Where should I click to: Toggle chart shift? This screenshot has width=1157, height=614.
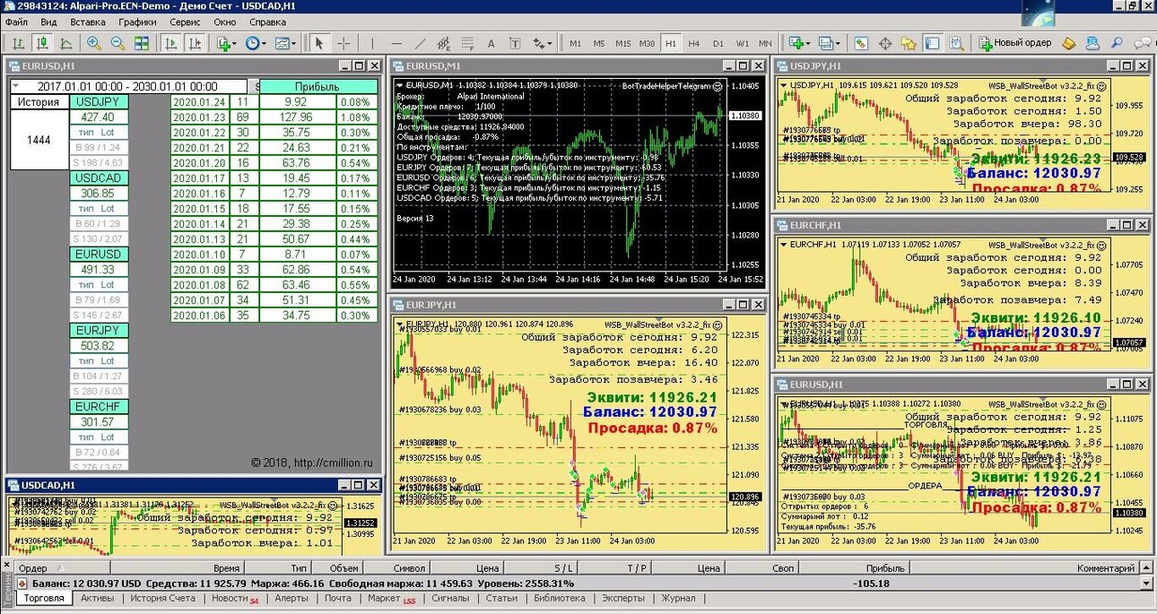(x=195, y=43)
